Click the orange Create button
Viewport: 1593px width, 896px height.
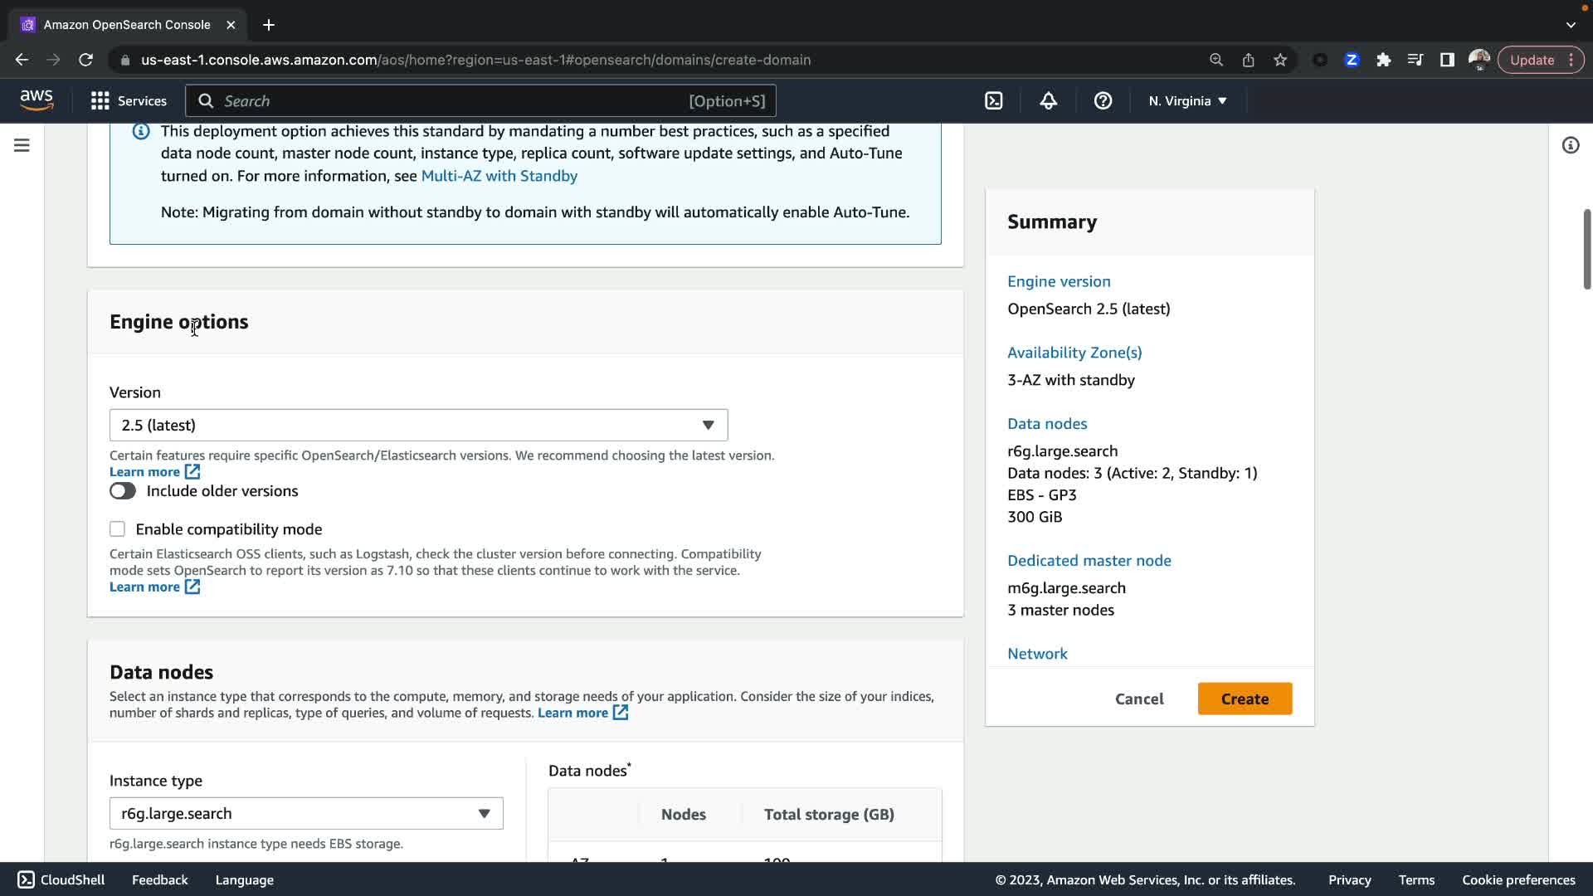pyautogui.click(x=1245, y=699)
